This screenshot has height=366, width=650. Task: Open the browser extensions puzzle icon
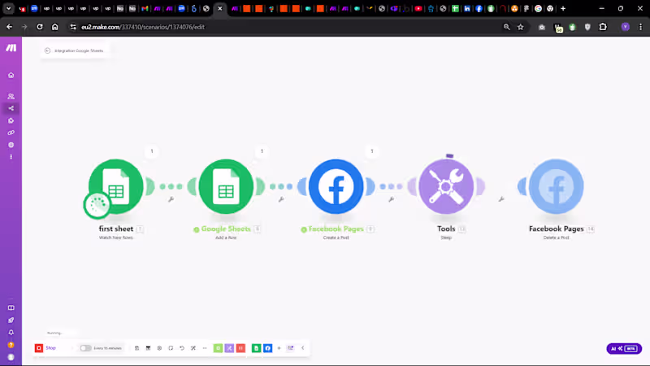point(603,27)
